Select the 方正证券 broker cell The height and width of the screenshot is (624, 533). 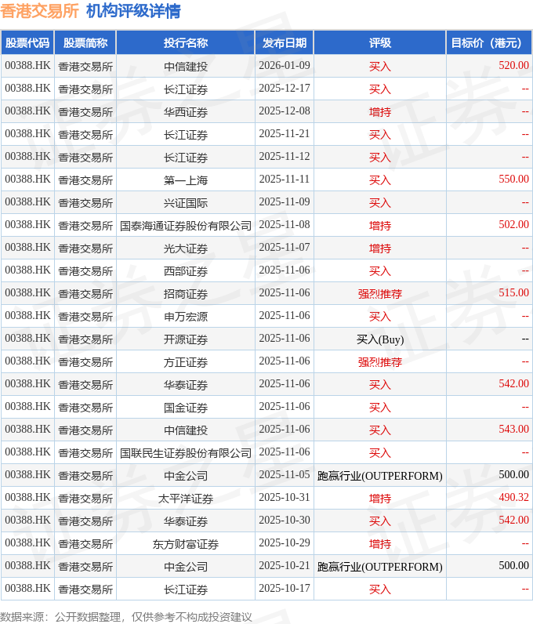(186, 361)
